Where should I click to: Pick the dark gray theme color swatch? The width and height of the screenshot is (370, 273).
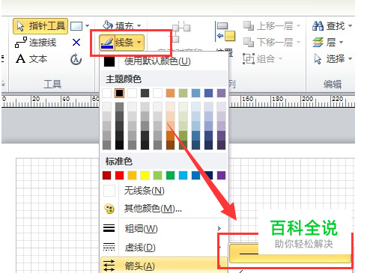coord(145,93)
